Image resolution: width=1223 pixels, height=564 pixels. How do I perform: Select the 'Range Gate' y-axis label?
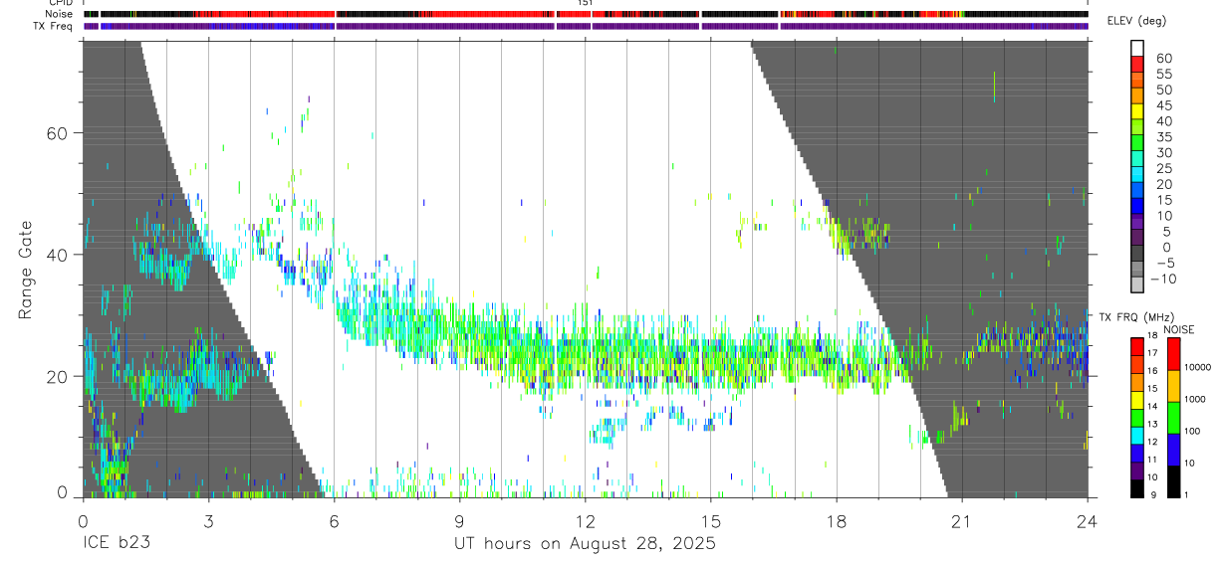tap(26, 271)
